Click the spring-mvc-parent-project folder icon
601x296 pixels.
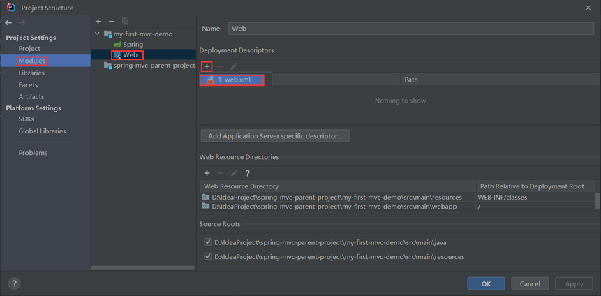[x=108, y=65]
